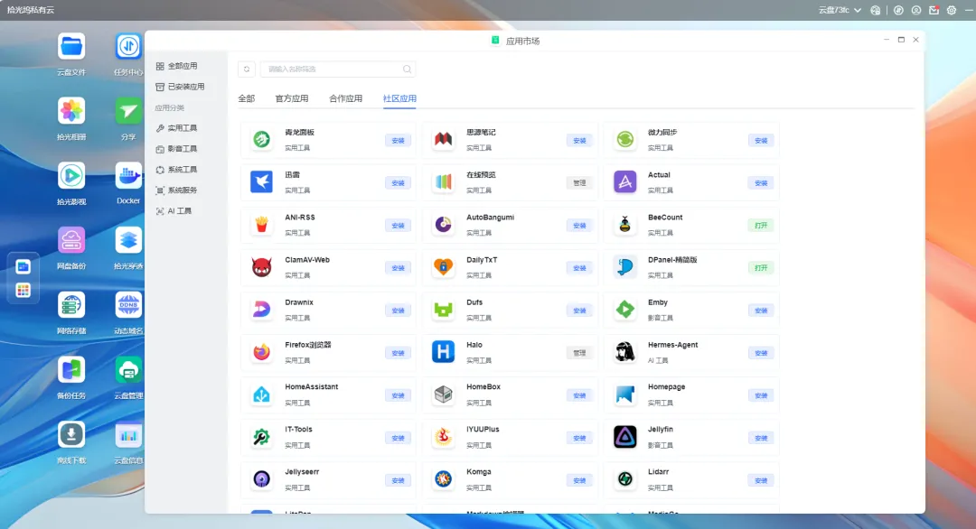
Task: Expand the 云盘73fc dropdown
Action: click(x=840, y=10)
